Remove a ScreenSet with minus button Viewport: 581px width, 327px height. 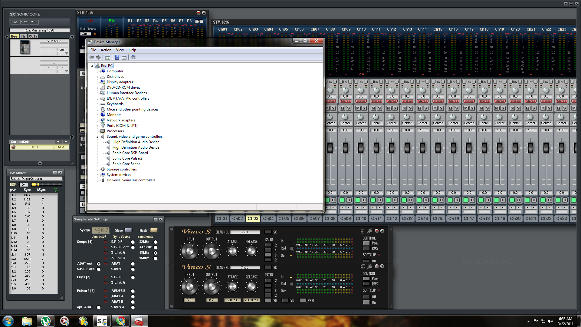pos(66,142)
